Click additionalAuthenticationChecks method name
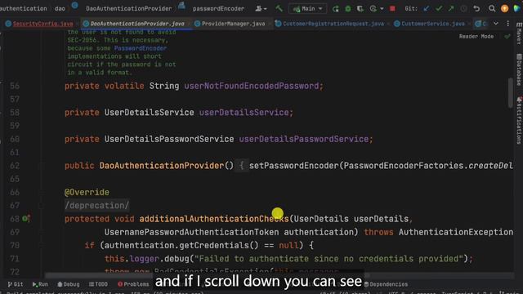 214,219
